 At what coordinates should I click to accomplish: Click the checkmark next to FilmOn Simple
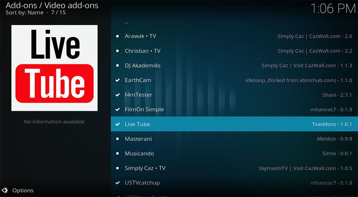(x=117, y=109)
